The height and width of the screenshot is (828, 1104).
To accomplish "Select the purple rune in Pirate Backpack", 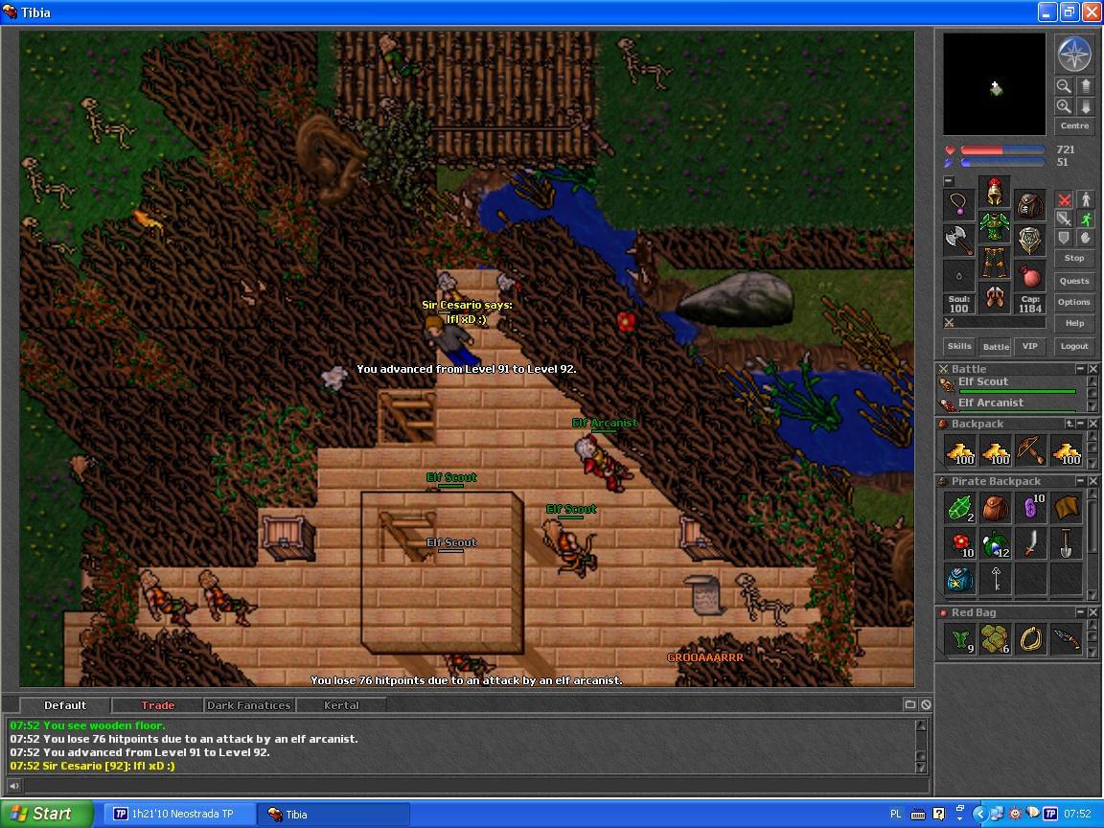I will click(x=1031, y=508).
